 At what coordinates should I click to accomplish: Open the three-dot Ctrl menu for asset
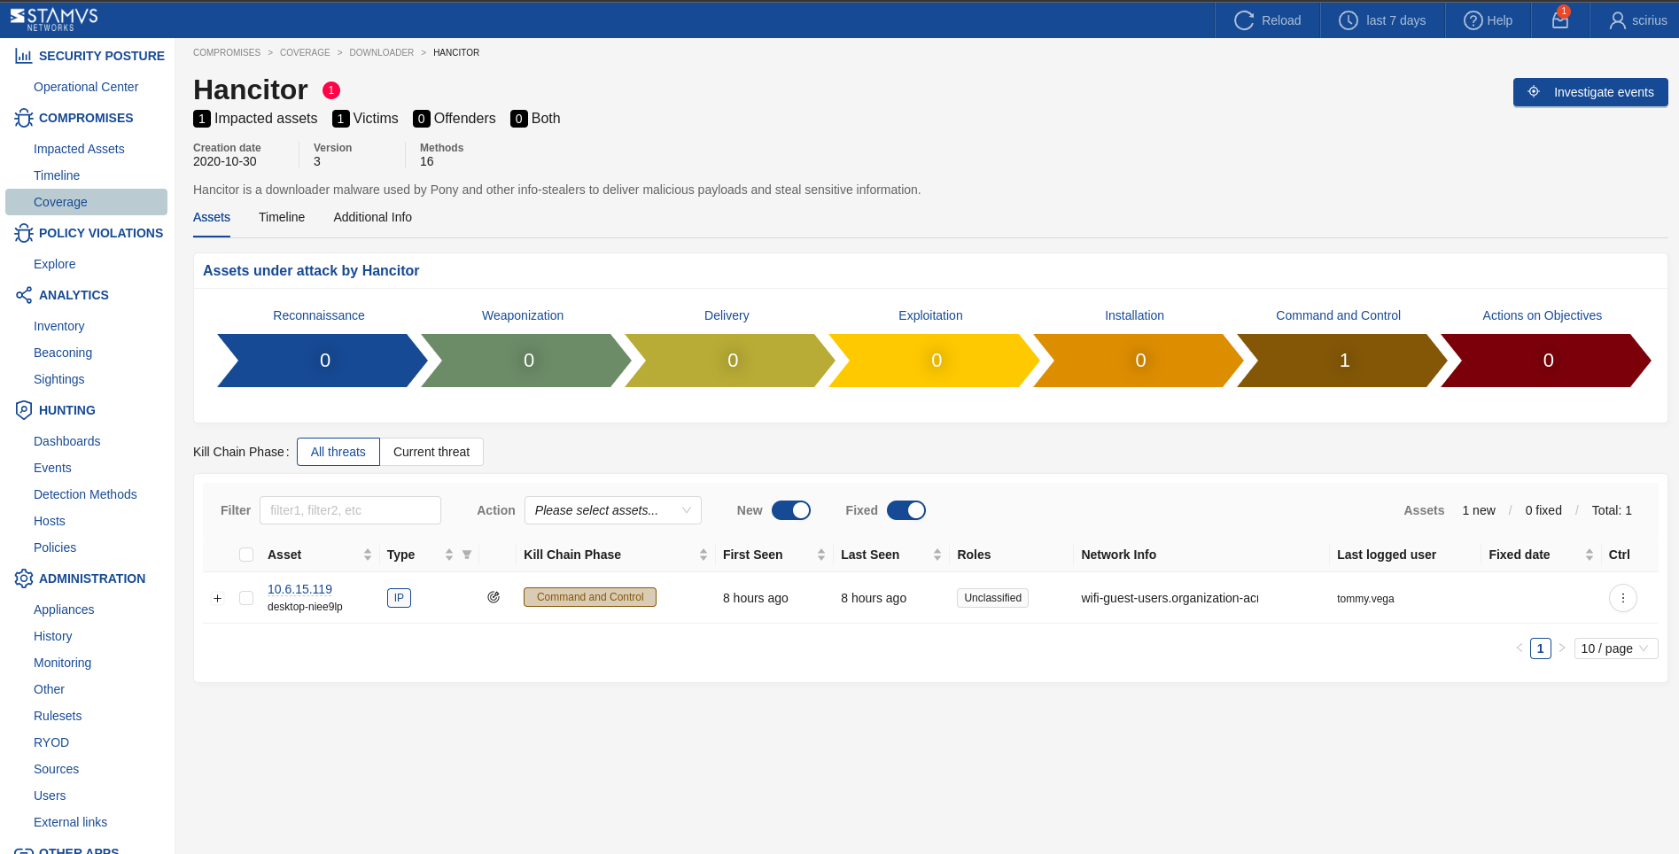(1622, 598)
